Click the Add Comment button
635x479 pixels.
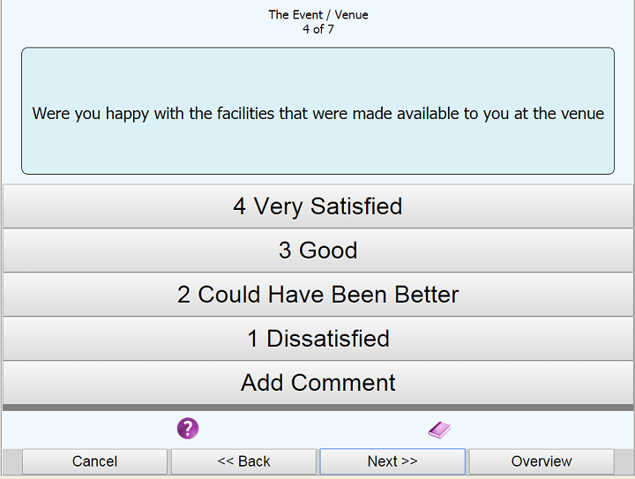[x=317, y=383]
